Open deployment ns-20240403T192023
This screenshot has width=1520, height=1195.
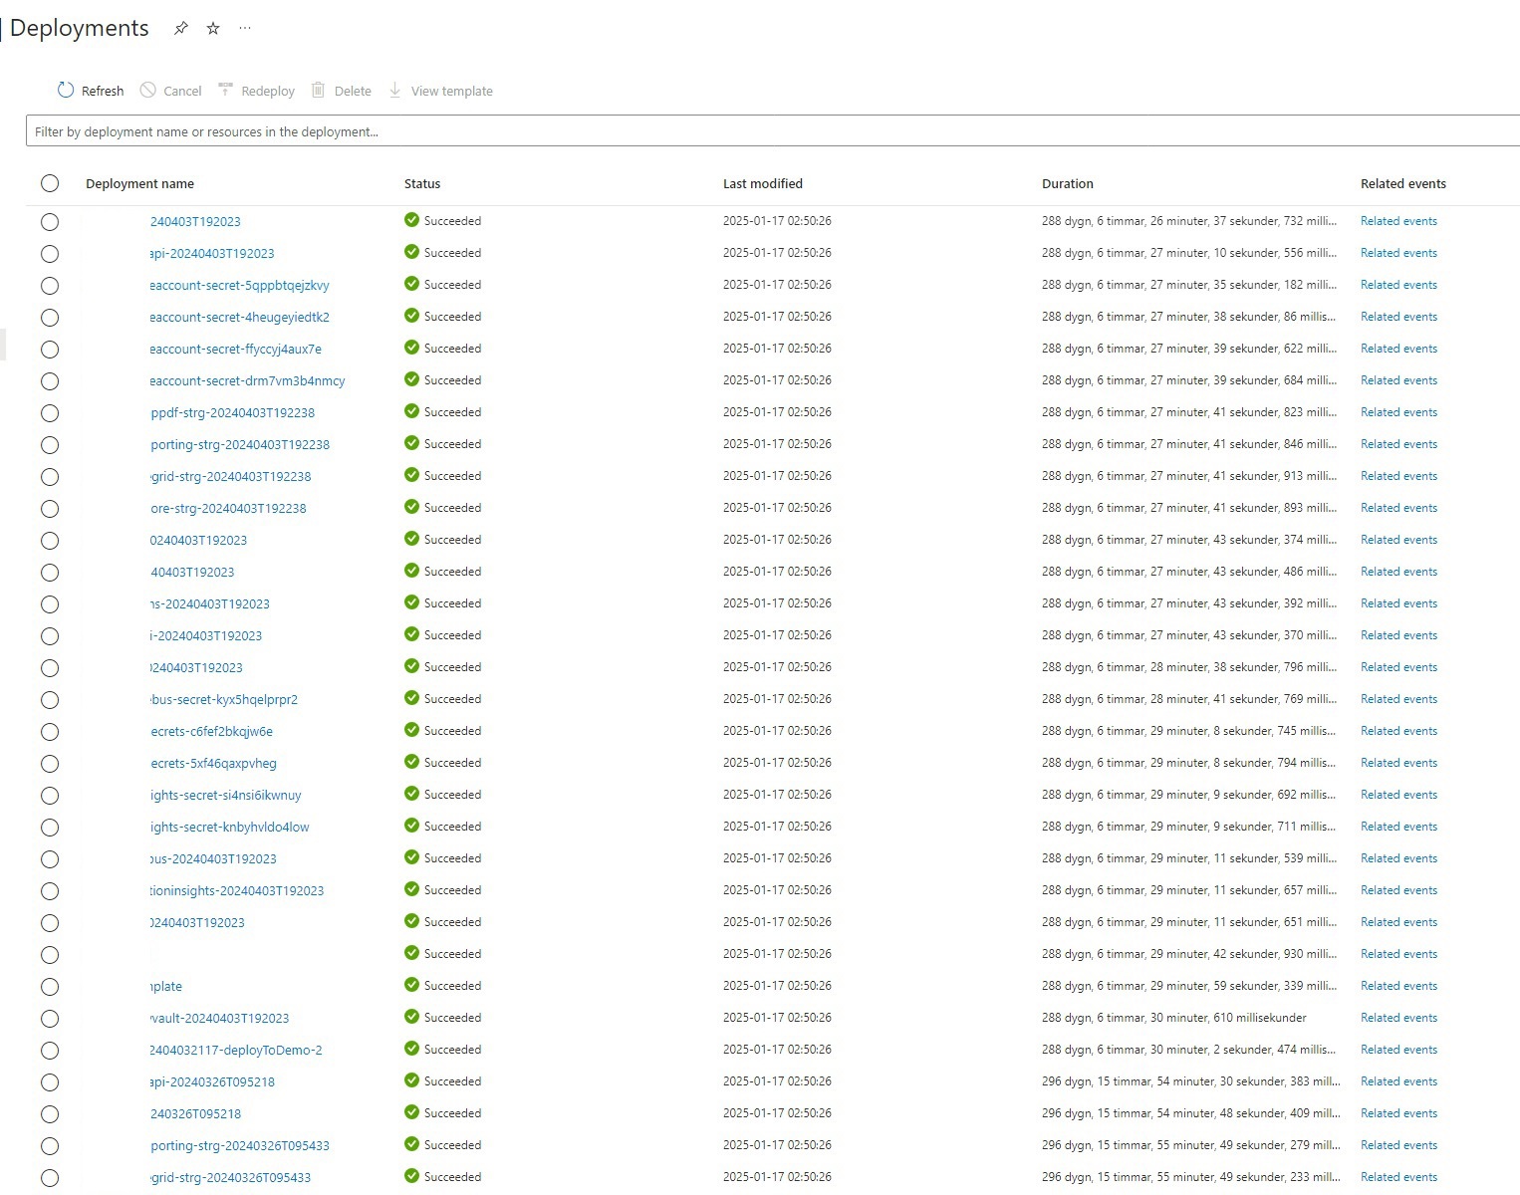coord(209,603)
